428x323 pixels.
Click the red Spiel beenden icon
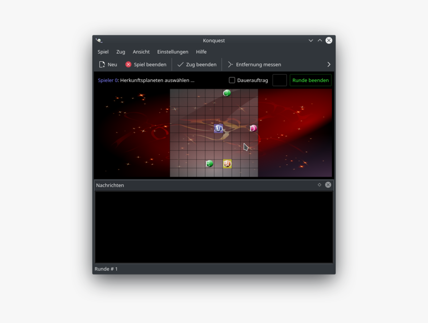pyautogui.click(x=128, y=65)
